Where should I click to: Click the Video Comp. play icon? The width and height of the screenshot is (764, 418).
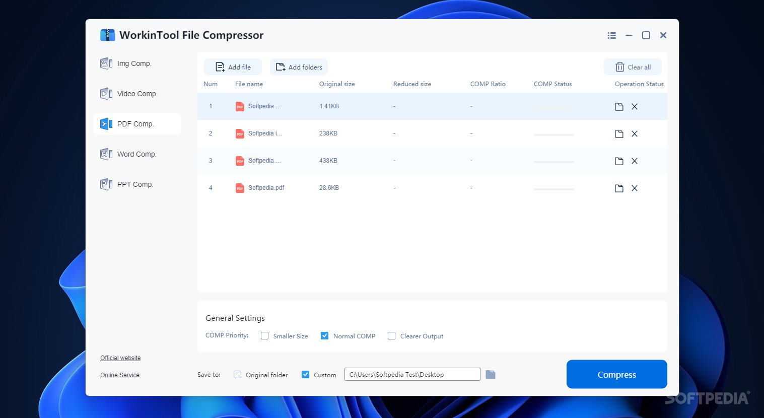(x=106, y=94)
